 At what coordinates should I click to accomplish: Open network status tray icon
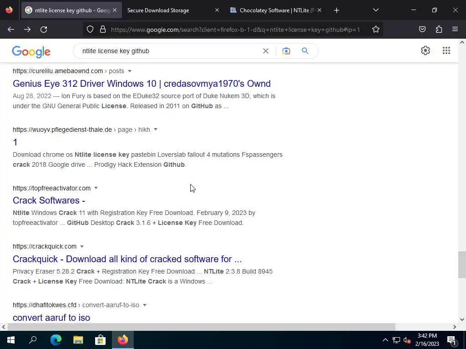point(396,340)
